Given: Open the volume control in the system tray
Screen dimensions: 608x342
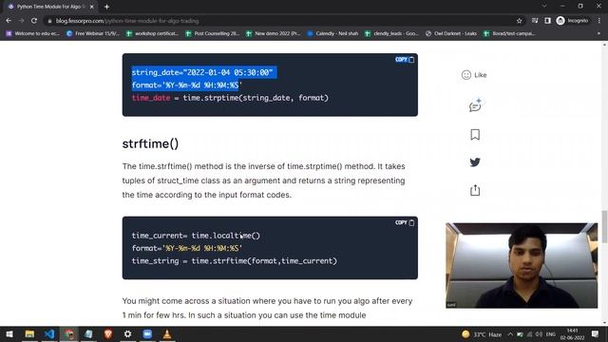Looking at the screenshot, I should (539, 334).
